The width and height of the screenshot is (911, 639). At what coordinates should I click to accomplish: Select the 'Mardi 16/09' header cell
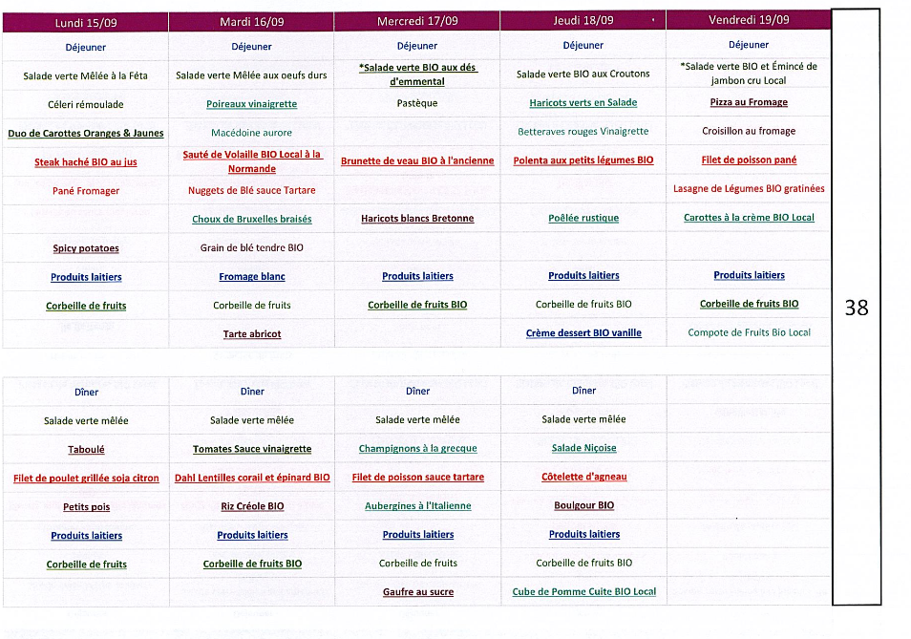[251, 22]
